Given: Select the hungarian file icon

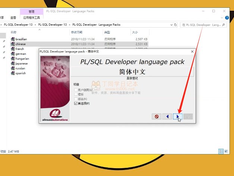Looking at the screenshot, I should pos(13,59).
